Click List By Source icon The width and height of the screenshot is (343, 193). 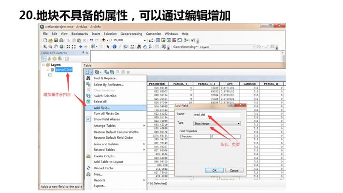point(49,59)
